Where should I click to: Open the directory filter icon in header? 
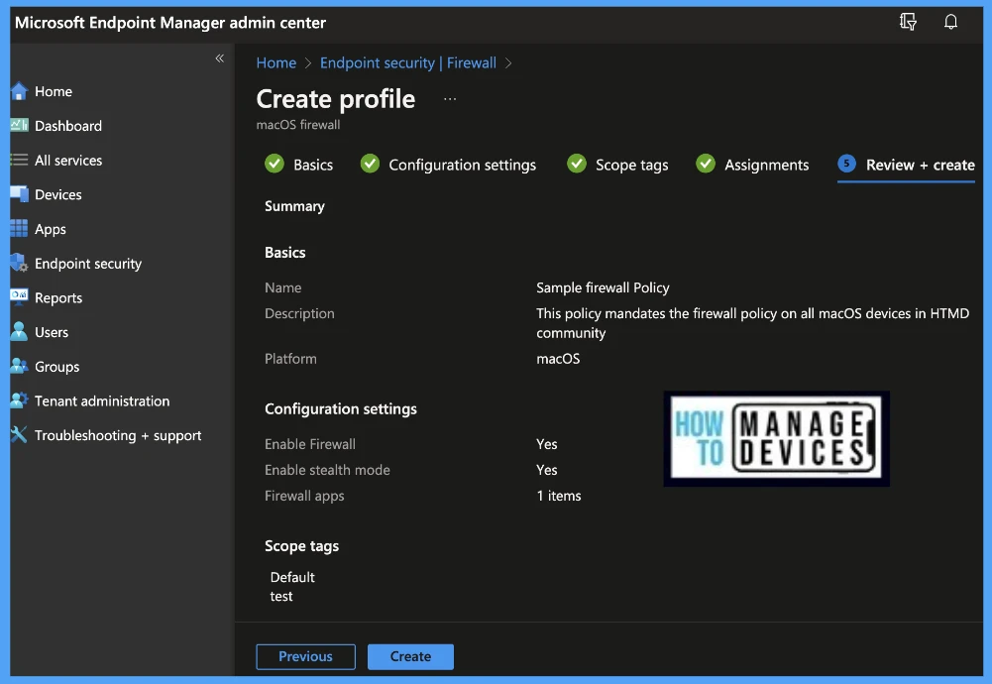908,22
